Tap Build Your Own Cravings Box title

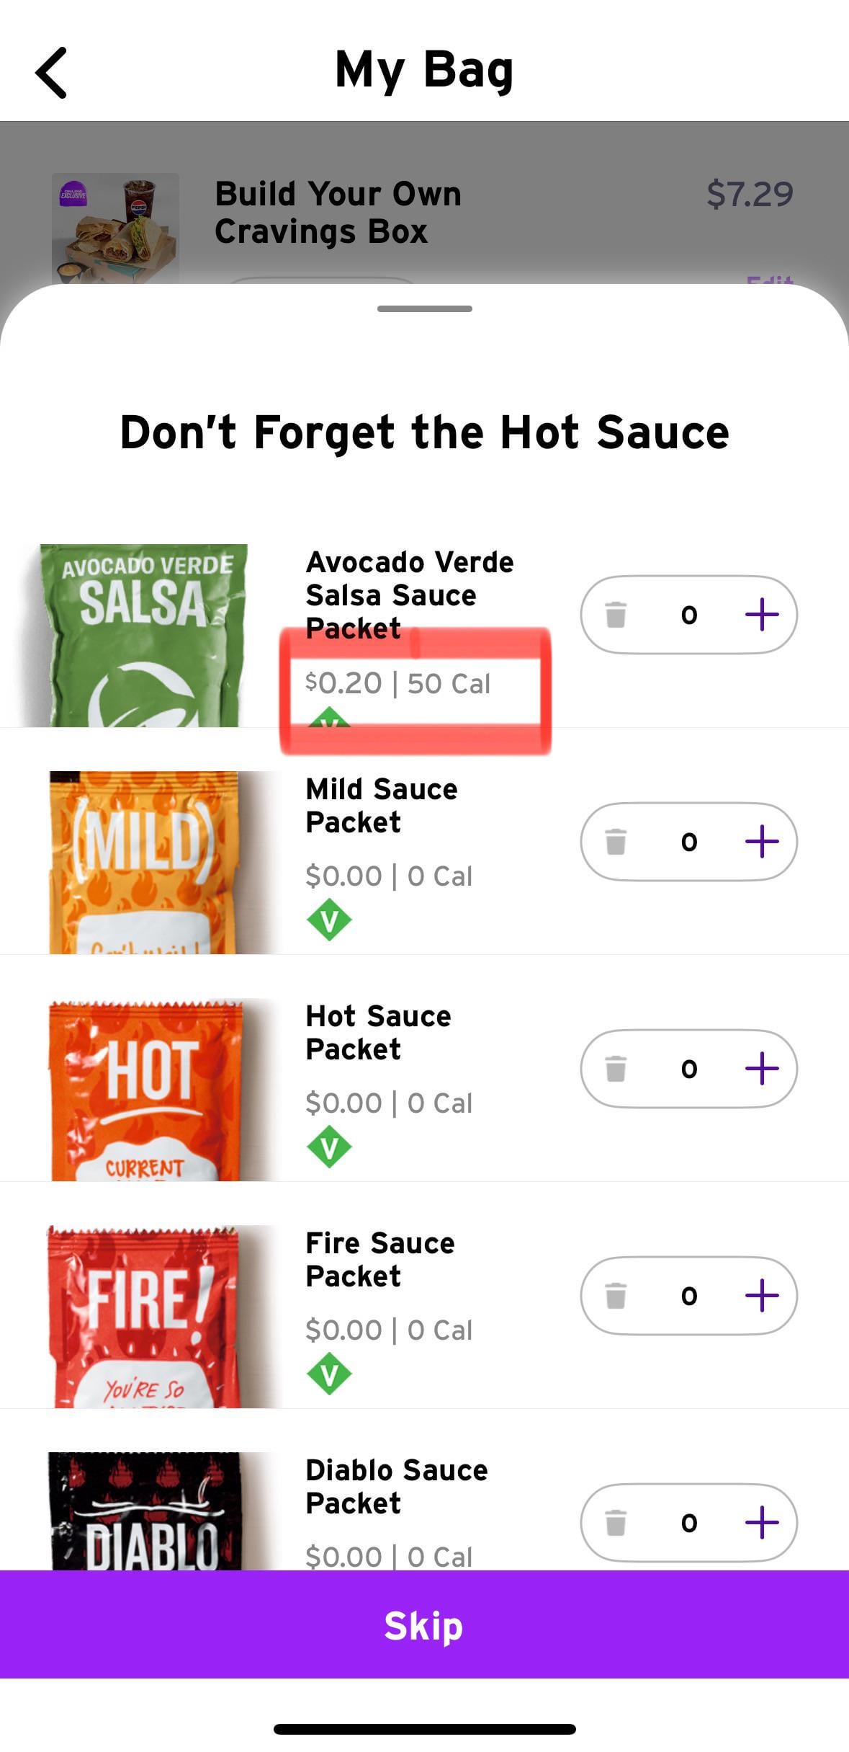(338, 213)
